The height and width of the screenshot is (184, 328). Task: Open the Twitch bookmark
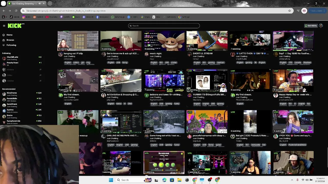click(x=65, y=17)
